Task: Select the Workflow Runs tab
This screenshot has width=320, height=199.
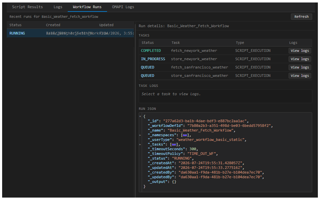Action: point(87,7)
